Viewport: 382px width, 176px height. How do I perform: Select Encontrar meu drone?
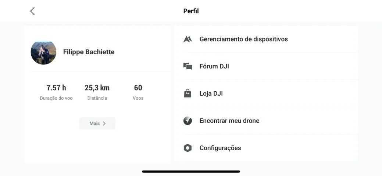point(229,121)
